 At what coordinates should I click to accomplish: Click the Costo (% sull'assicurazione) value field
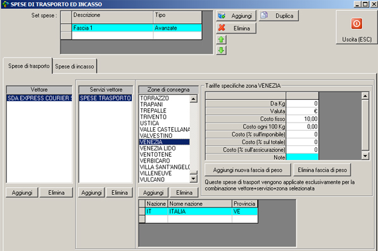pos(302,150)
